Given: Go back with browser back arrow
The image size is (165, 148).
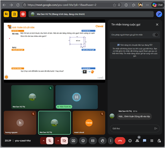Looking at the screenshot, I should [4, 5].
